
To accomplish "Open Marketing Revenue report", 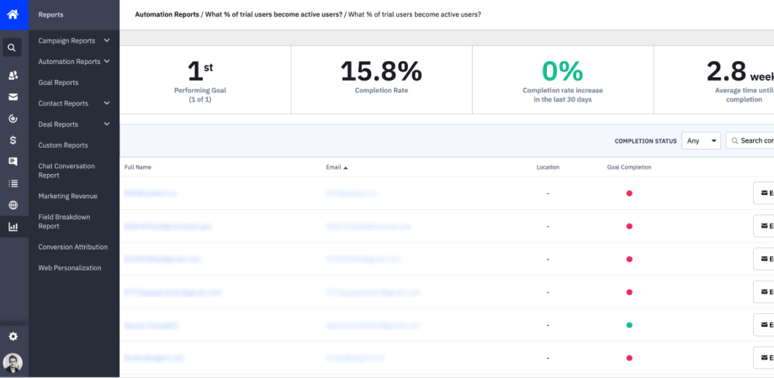I will point(67,197).
